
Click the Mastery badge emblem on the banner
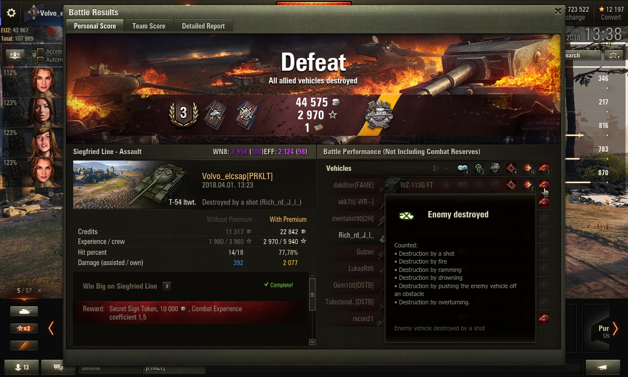pyautogui.click(x=379, y=114)
